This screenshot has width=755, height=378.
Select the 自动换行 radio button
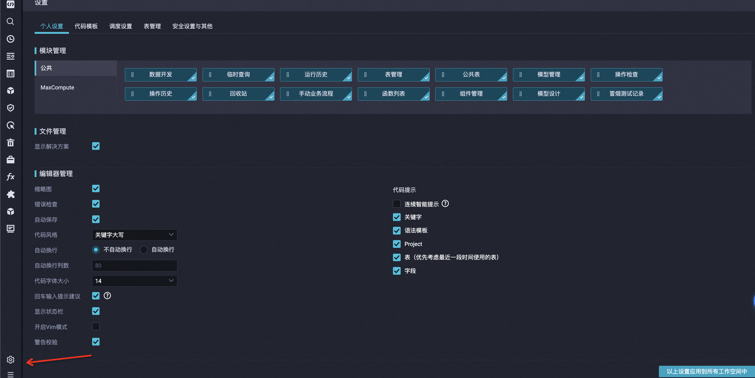pyautogui.click(x=143, y=250)
